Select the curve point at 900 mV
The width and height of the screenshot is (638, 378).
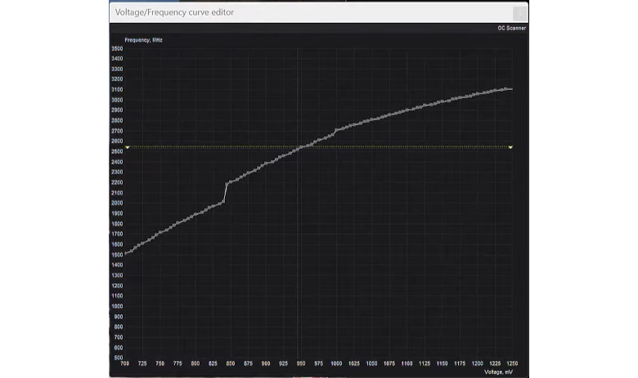pos(266,164)
